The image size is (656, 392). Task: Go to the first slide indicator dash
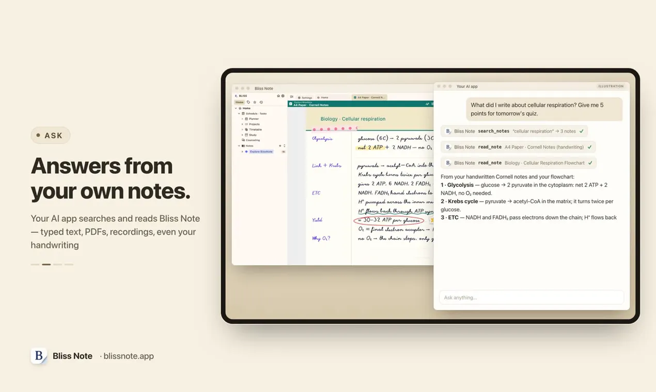tap(35, 265)
